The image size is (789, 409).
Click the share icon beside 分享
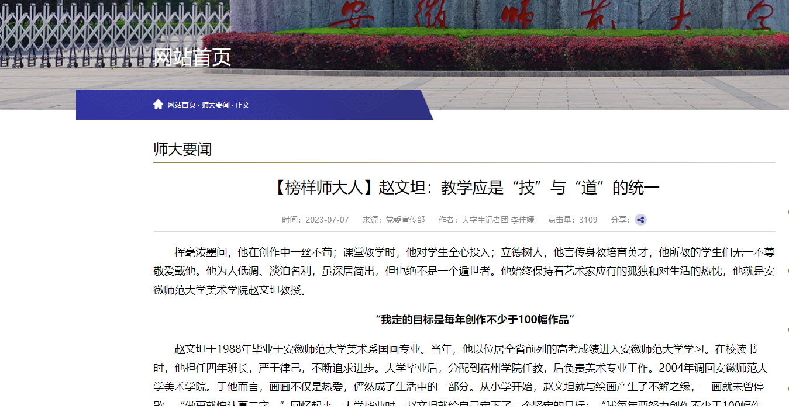point(640,220)
